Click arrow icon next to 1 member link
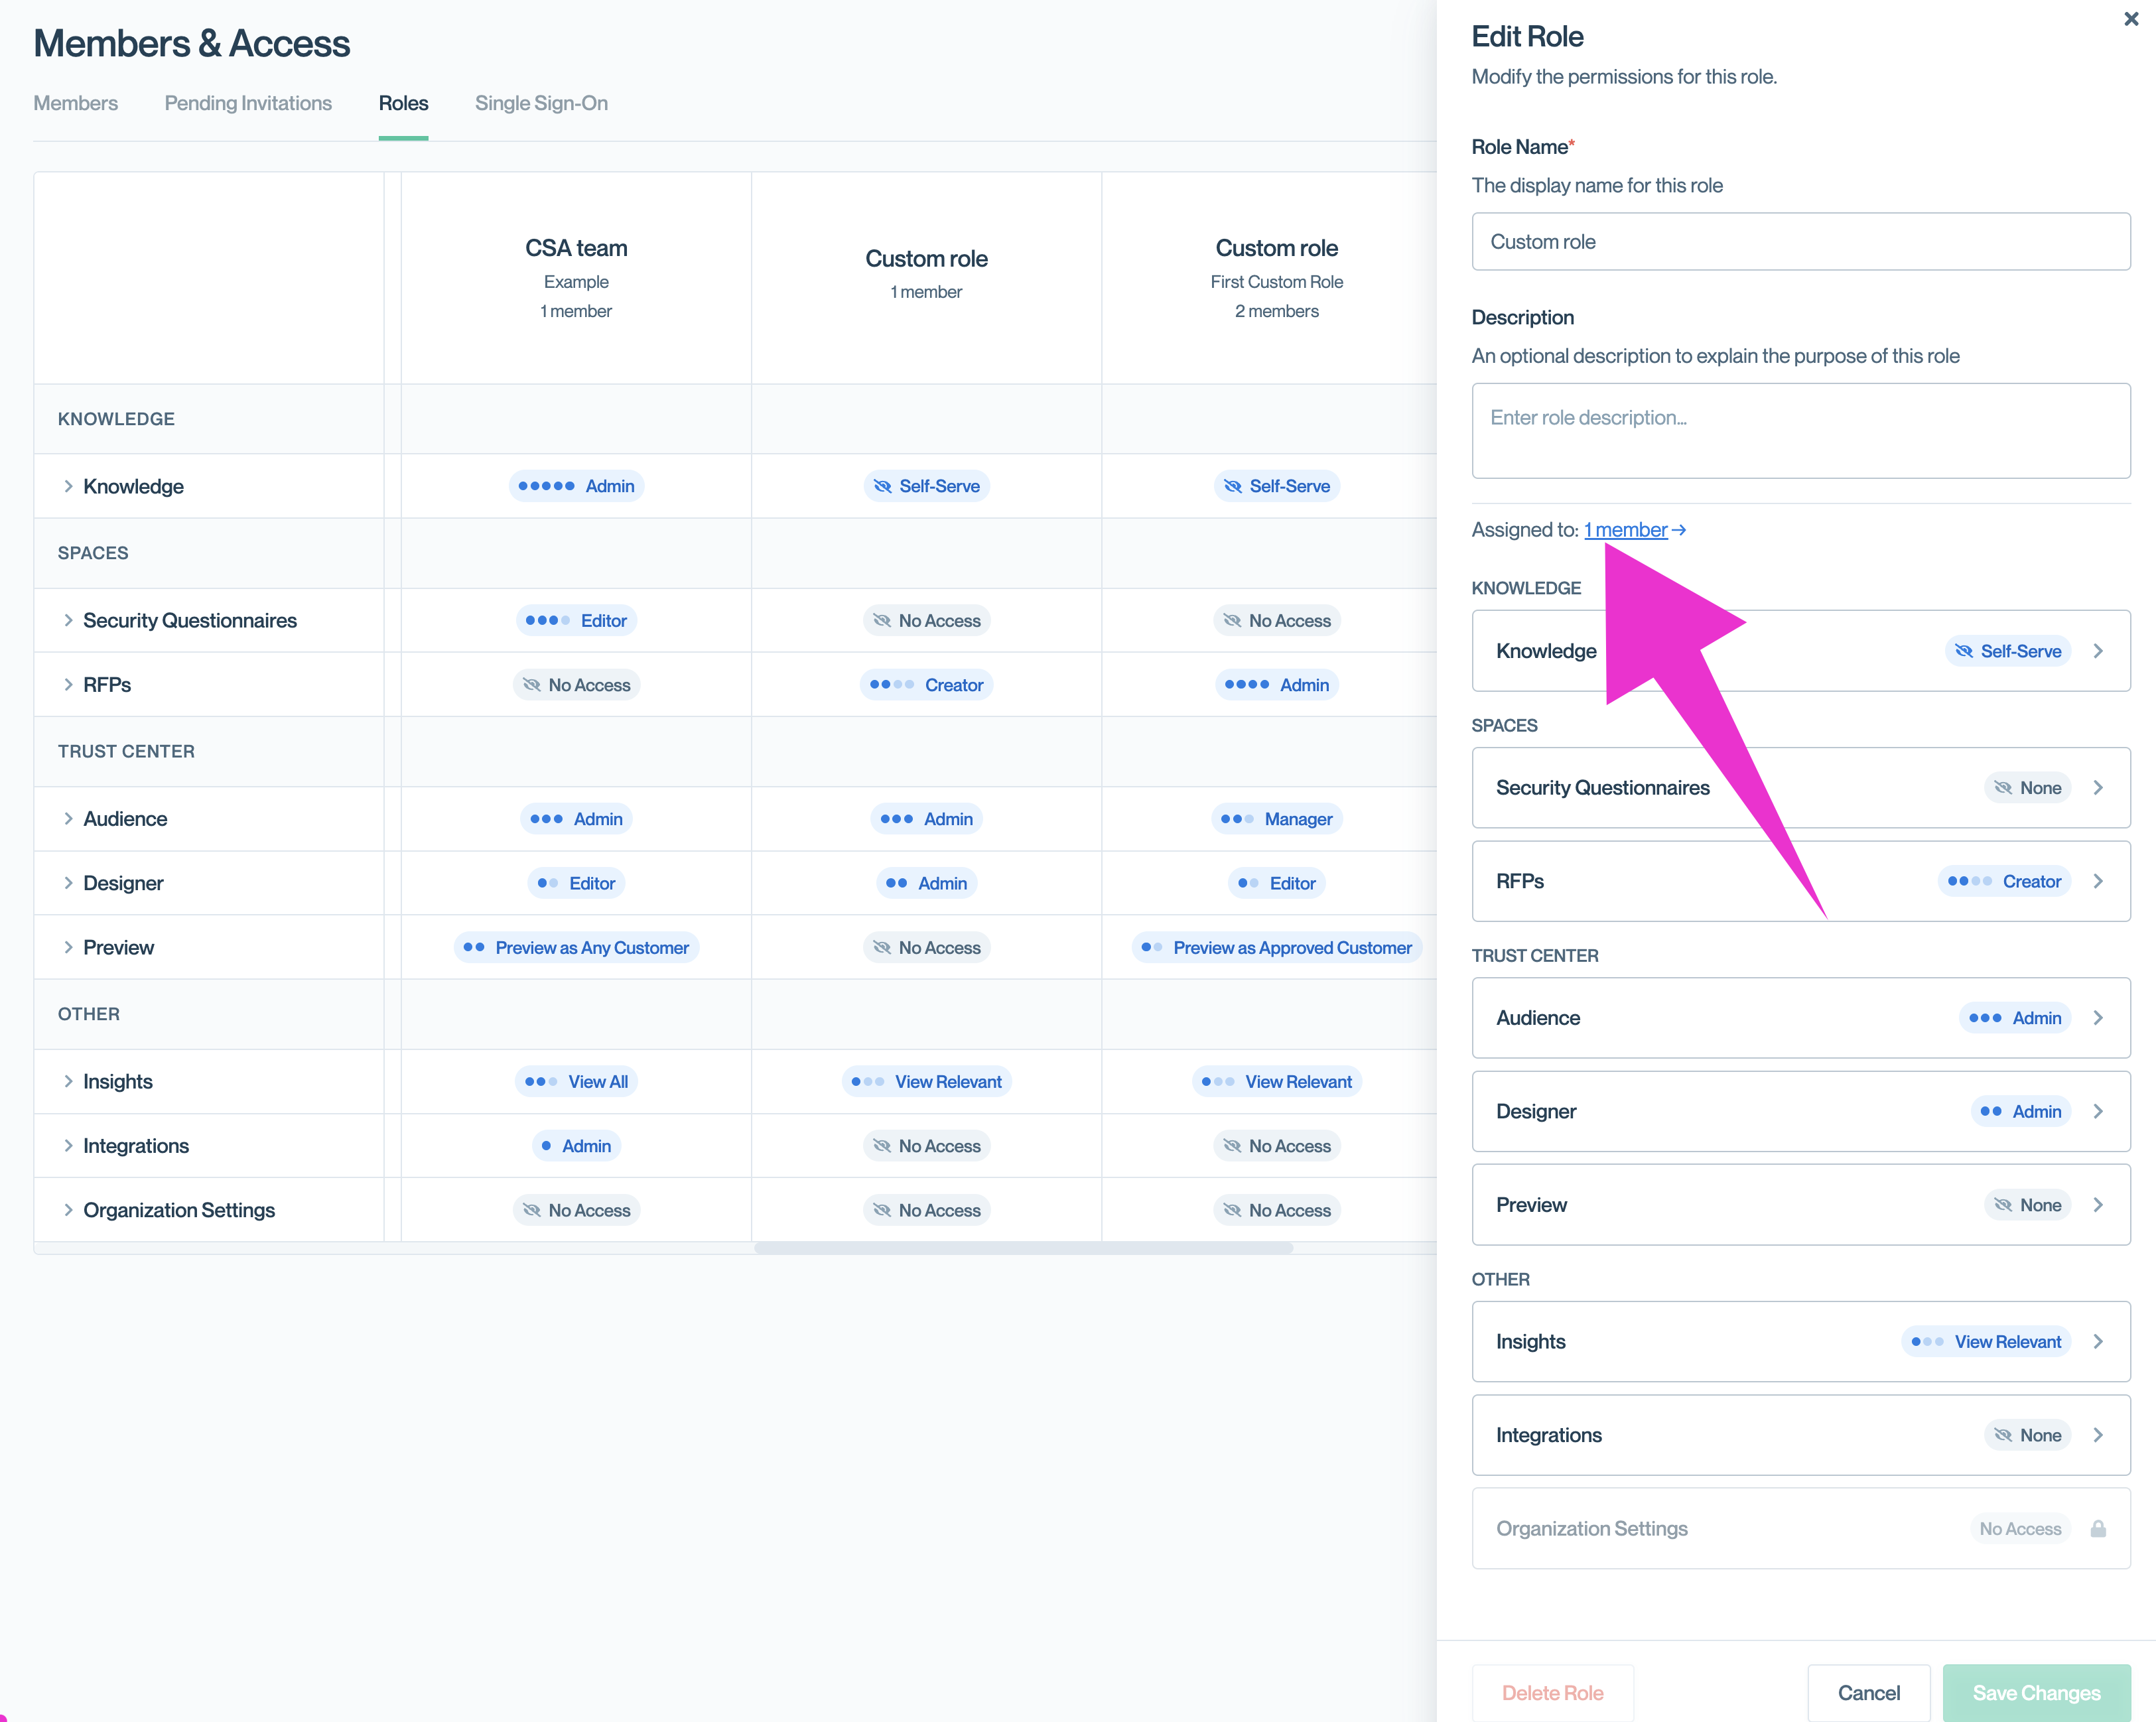The height and width of the screenshot is (1722, 2156). click(x=1680, y=530)
